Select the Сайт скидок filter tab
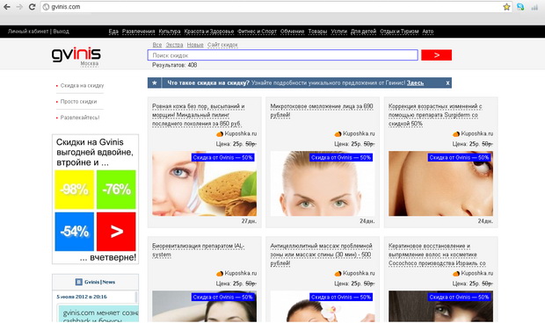This screenshot has width=545, height=323. [222, 45]
